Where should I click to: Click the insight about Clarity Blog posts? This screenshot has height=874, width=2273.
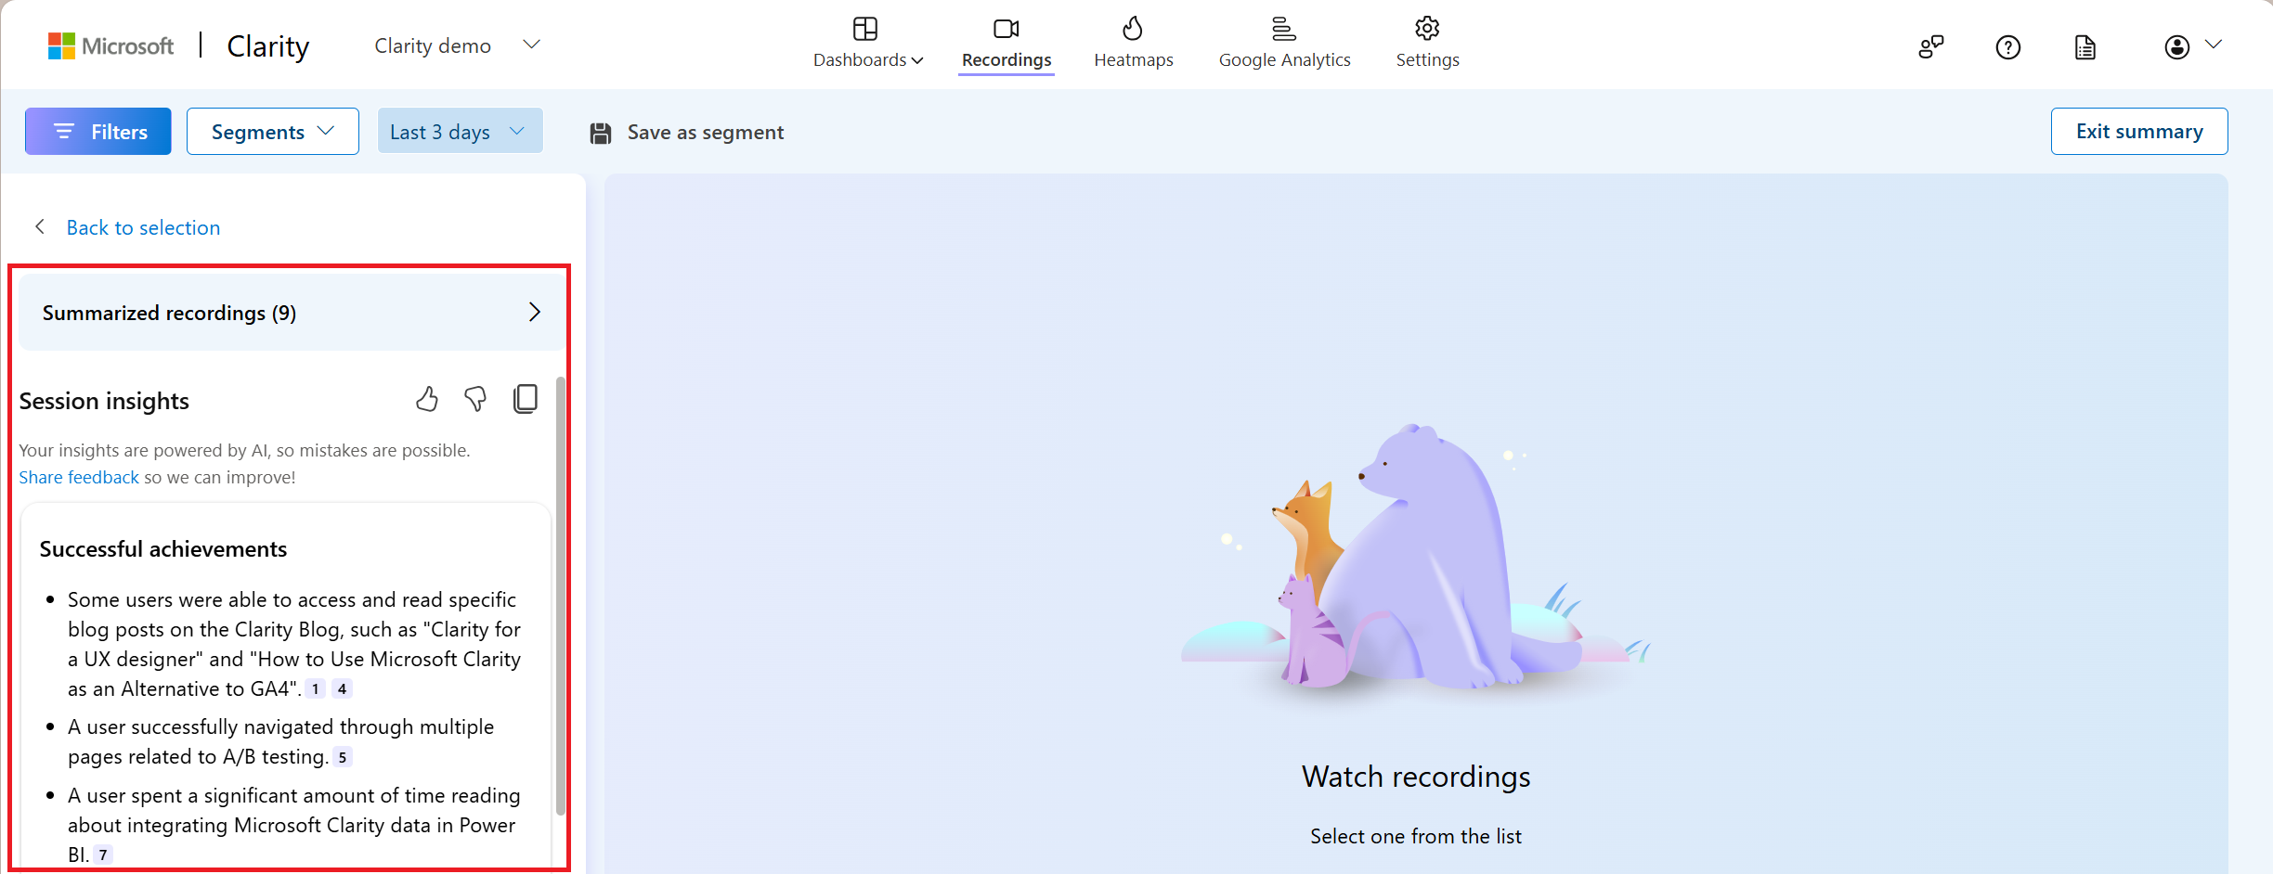(295, 644)
